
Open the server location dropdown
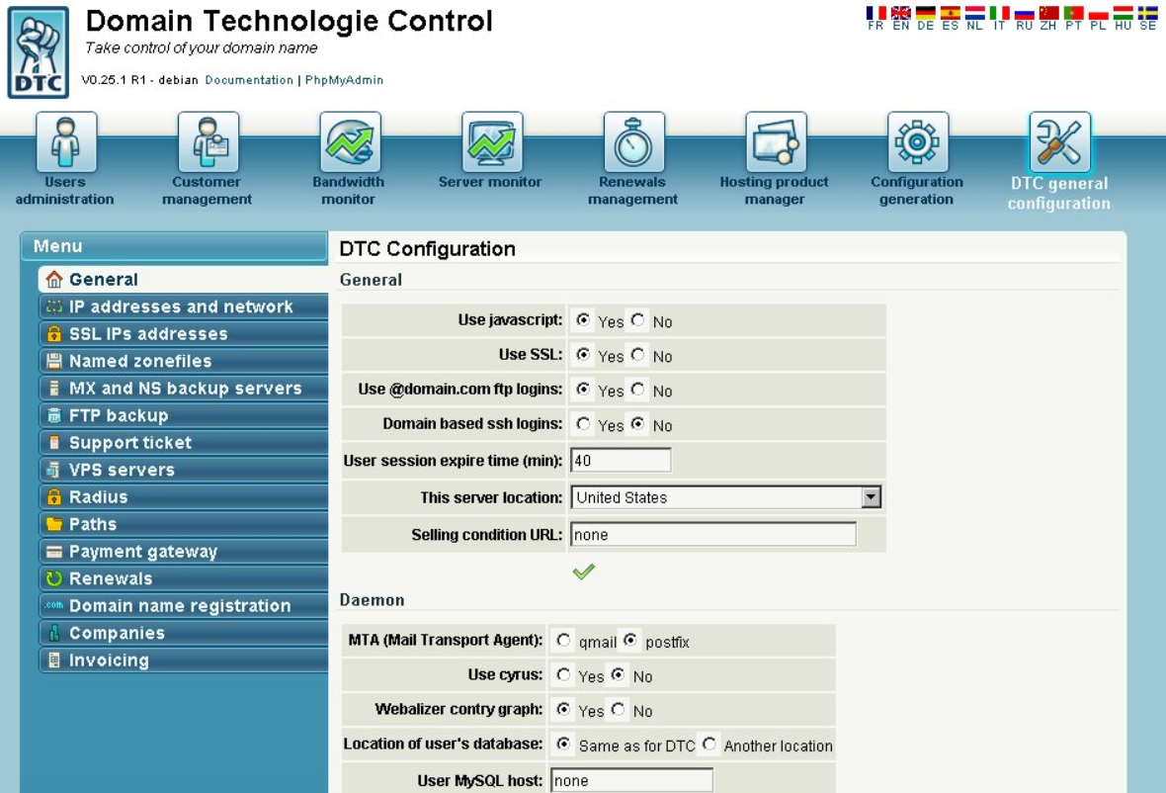pyautogui.click(x=871, y=497)
